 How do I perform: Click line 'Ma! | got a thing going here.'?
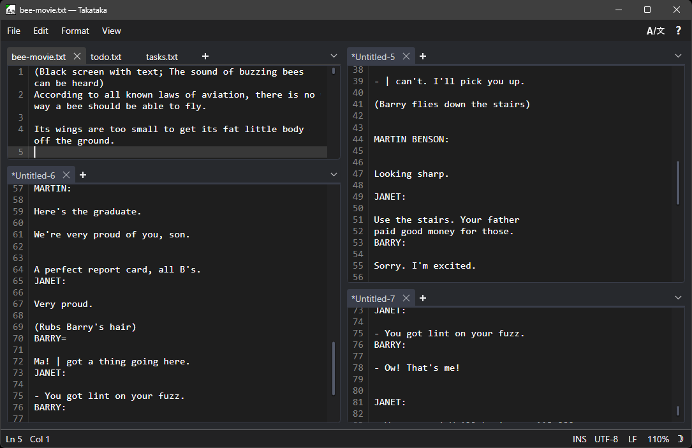pyautogui.click(x=112, y=361)
